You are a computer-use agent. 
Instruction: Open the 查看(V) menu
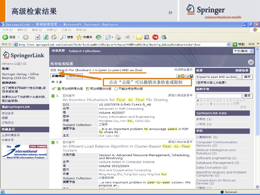click(x=37, y=30)
